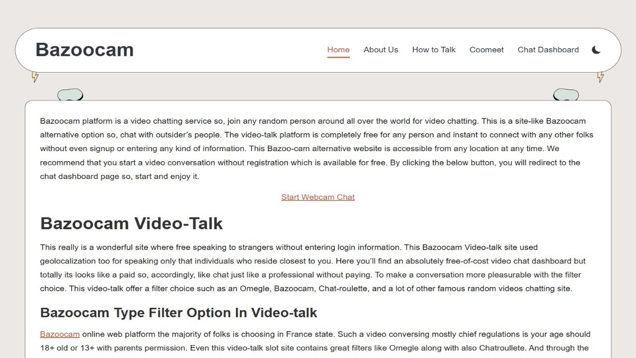Toggle dark mode with the moon icon
Viewport: 636px width, 358px height.
(596, 50)
